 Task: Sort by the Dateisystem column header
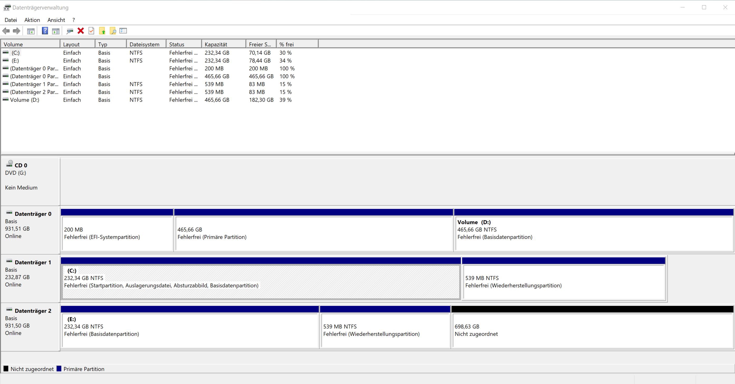(x=146, y=44)
